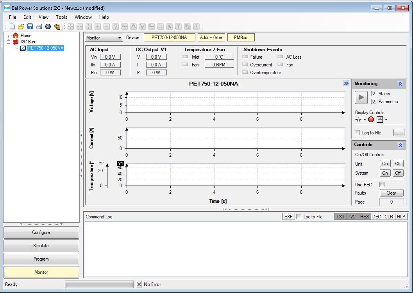
Task: Collapse the Monitoring panel
Action: click(x=400, y=84)
